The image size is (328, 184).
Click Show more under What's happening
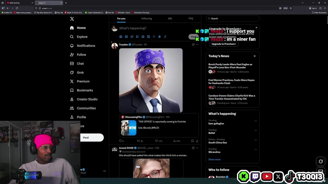click(x=214, y=159)
